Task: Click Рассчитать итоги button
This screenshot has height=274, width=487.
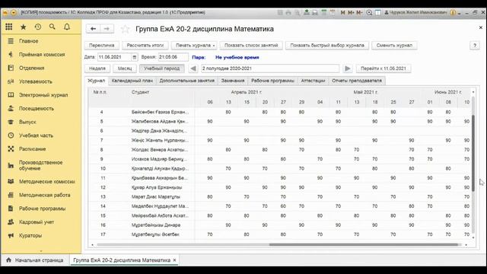Action: point(145,46)
